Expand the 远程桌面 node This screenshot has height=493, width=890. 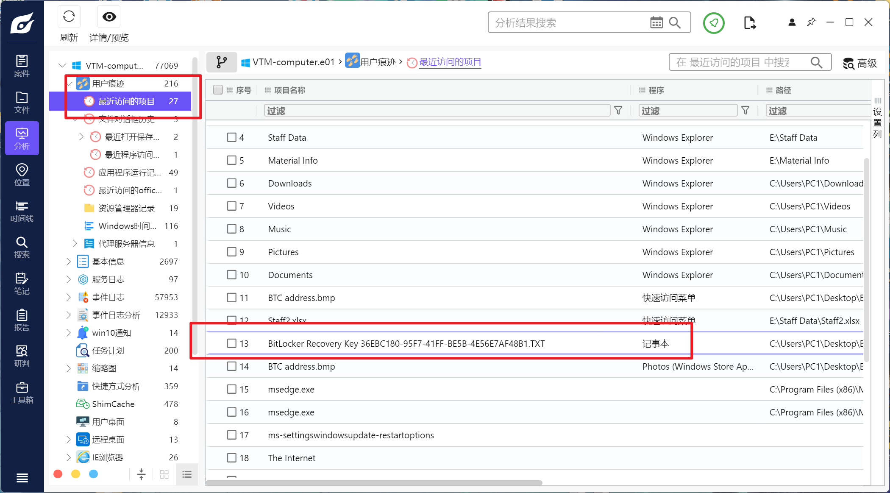69,440
